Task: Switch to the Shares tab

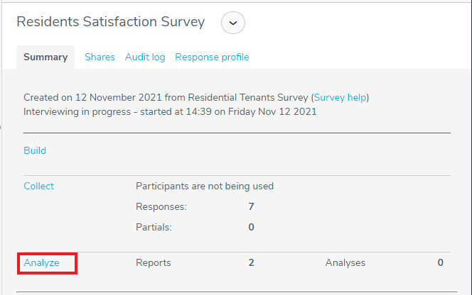Action: [100, 57]
